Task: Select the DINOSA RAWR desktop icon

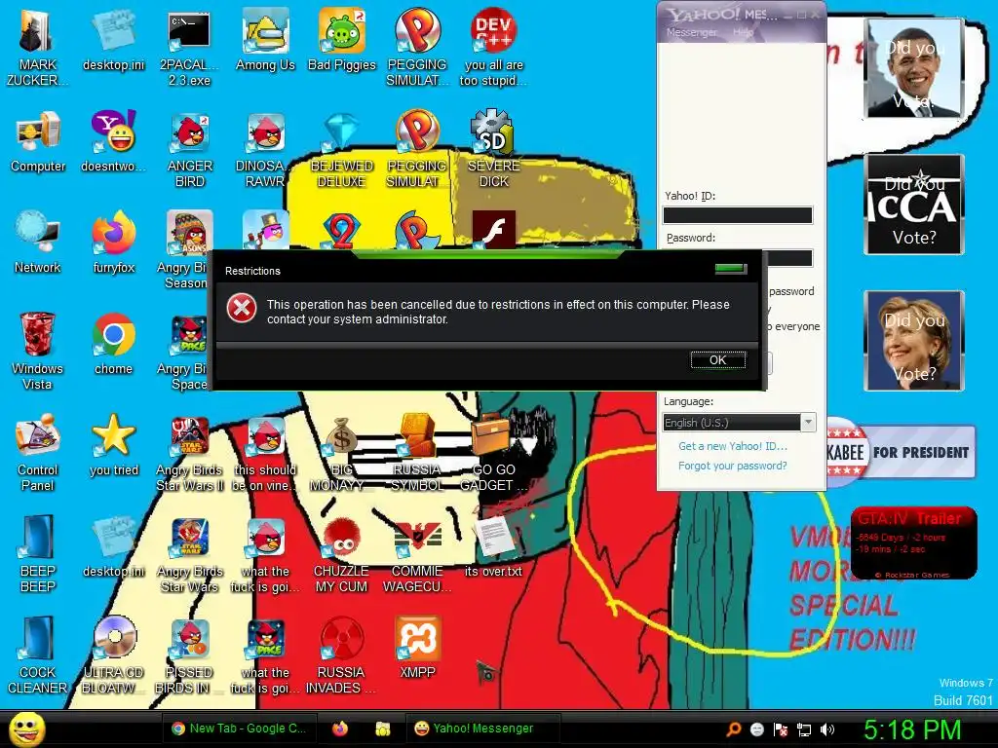Action: point(265,149)
